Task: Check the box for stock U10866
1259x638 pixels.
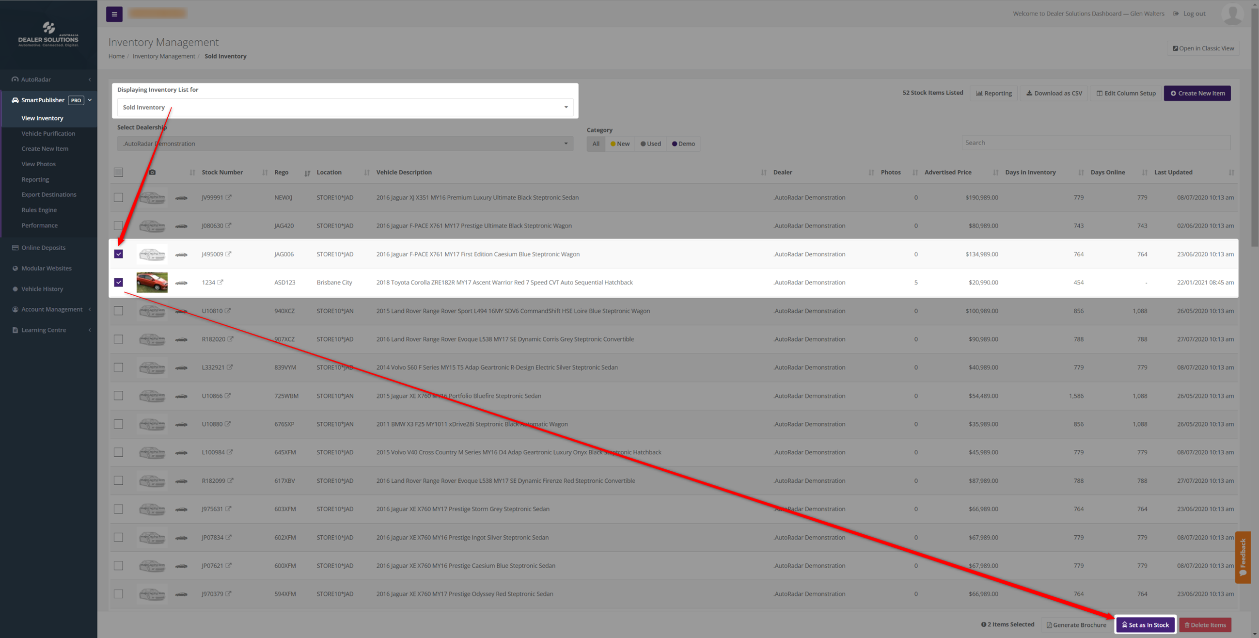Action: 118,396
